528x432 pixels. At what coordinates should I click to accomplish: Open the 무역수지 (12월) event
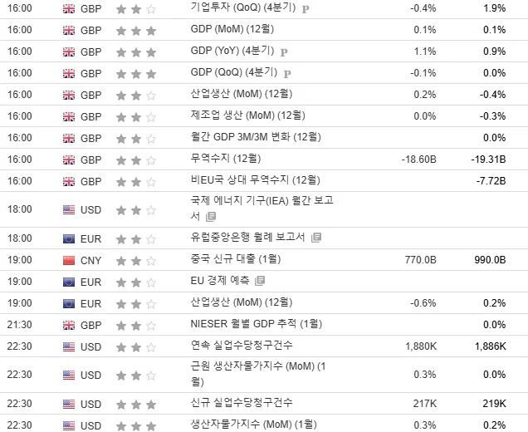pyautogui.click(x=226, y=159)
